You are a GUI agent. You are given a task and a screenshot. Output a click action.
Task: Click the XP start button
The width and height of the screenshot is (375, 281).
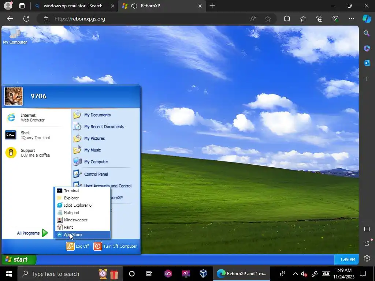coord(19,259)
